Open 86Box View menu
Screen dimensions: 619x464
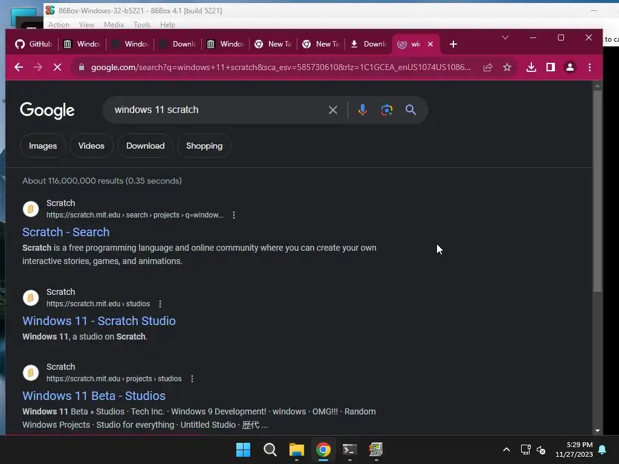point(86,24)
